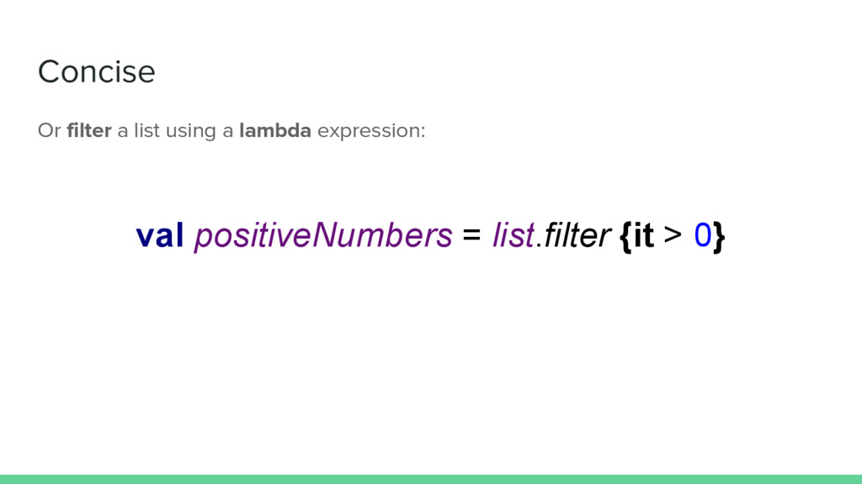The height and width of the screenshot is (484, 862).
Task: Click the italic "filter" function call
Action: (x=577, y=235)
